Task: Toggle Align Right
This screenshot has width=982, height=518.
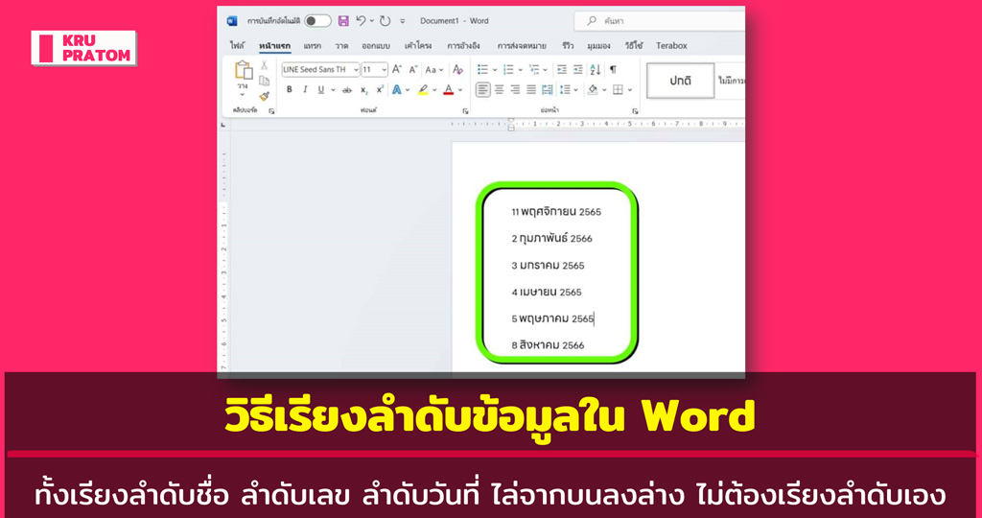Action: (515, 90)
